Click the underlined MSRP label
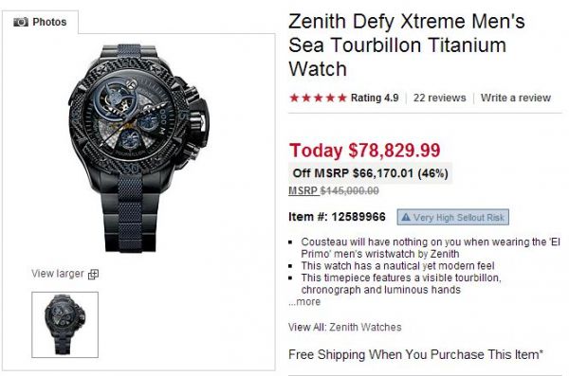Screen dimensions: 569x376 tap(303, 190)
